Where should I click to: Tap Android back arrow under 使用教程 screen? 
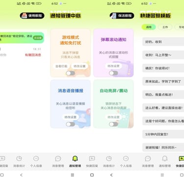21,175
